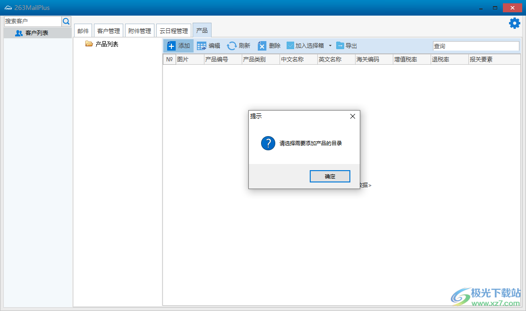Close the 提示 dialog with X
Image resolution: width=526 pixels, height=311 pixels.
pos(352,116)
